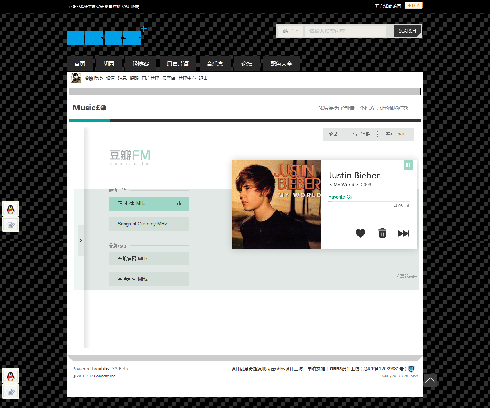Open 门户管理 portal management
The width and height of the screenshot is (490, 408).
point(150,78)
